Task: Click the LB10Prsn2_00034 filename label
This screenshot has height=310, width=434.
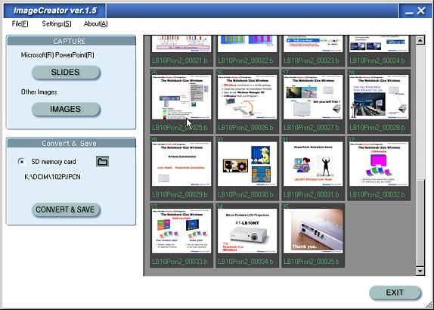Action: click(246, 262)
